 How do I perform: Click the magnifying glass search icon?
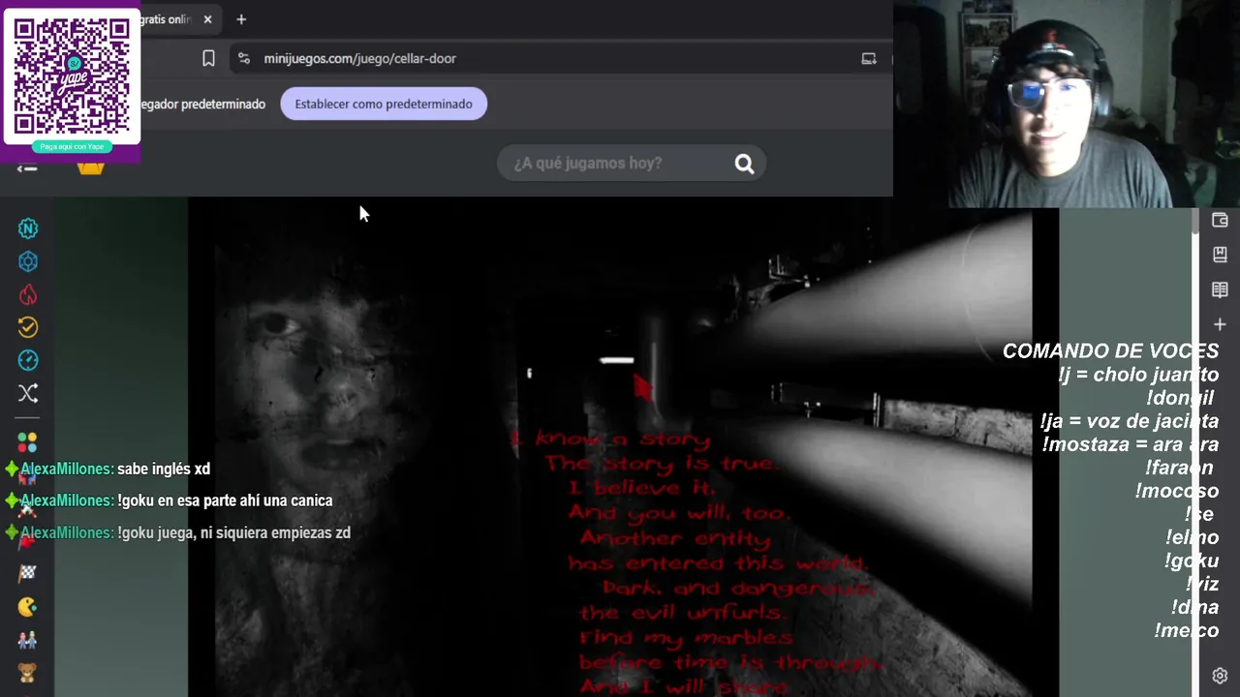click(x=744, y=164)
